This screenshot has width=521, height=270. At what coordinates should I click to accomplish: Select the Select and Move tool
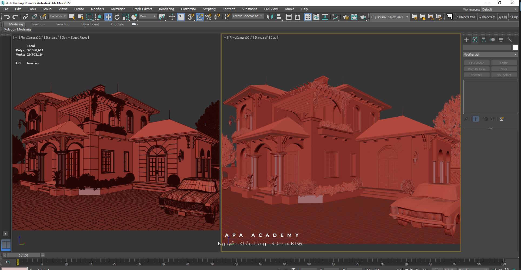pos(108,17)
